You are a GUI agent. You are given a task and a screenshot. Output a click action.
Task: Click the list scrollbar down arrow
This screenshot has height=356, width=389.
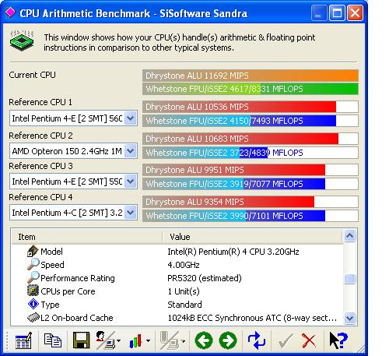click(x=349, y=318)
